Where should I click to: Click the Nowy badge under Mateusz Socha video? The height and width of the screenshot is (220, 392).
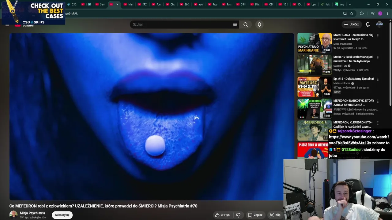pos(337,92)
